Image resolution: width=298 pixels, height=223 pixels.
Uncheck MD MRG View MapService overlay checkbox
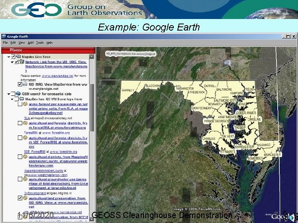[x=20, y=84]
